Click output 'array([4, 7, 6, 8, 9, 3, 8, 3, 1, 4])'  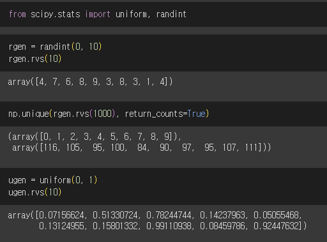click(90, 82)
